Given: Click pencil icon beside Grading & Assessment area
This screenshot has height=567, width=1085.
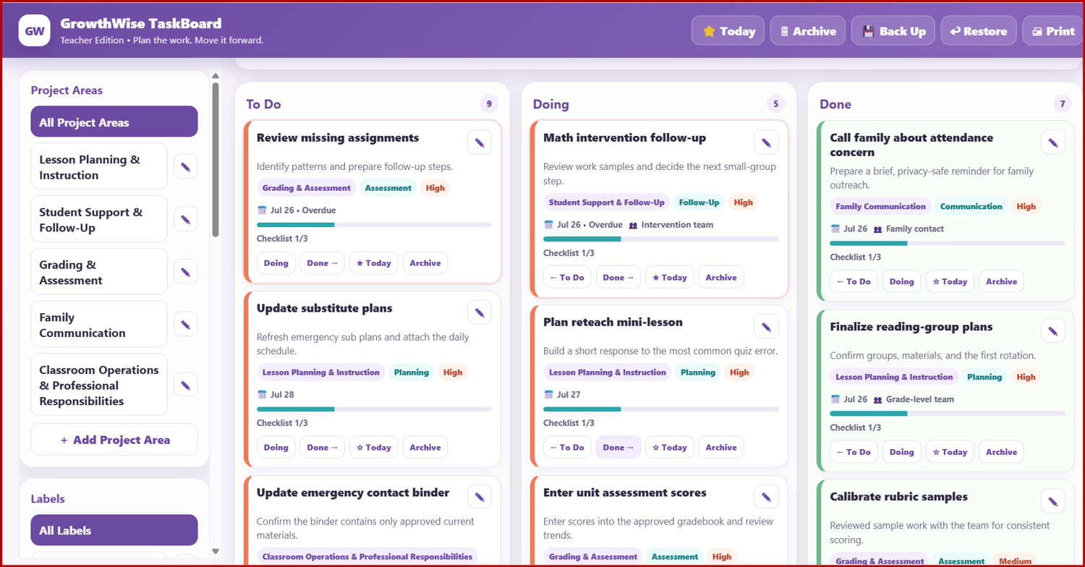Looking at the screenshot, I should (x=186, y=272).
